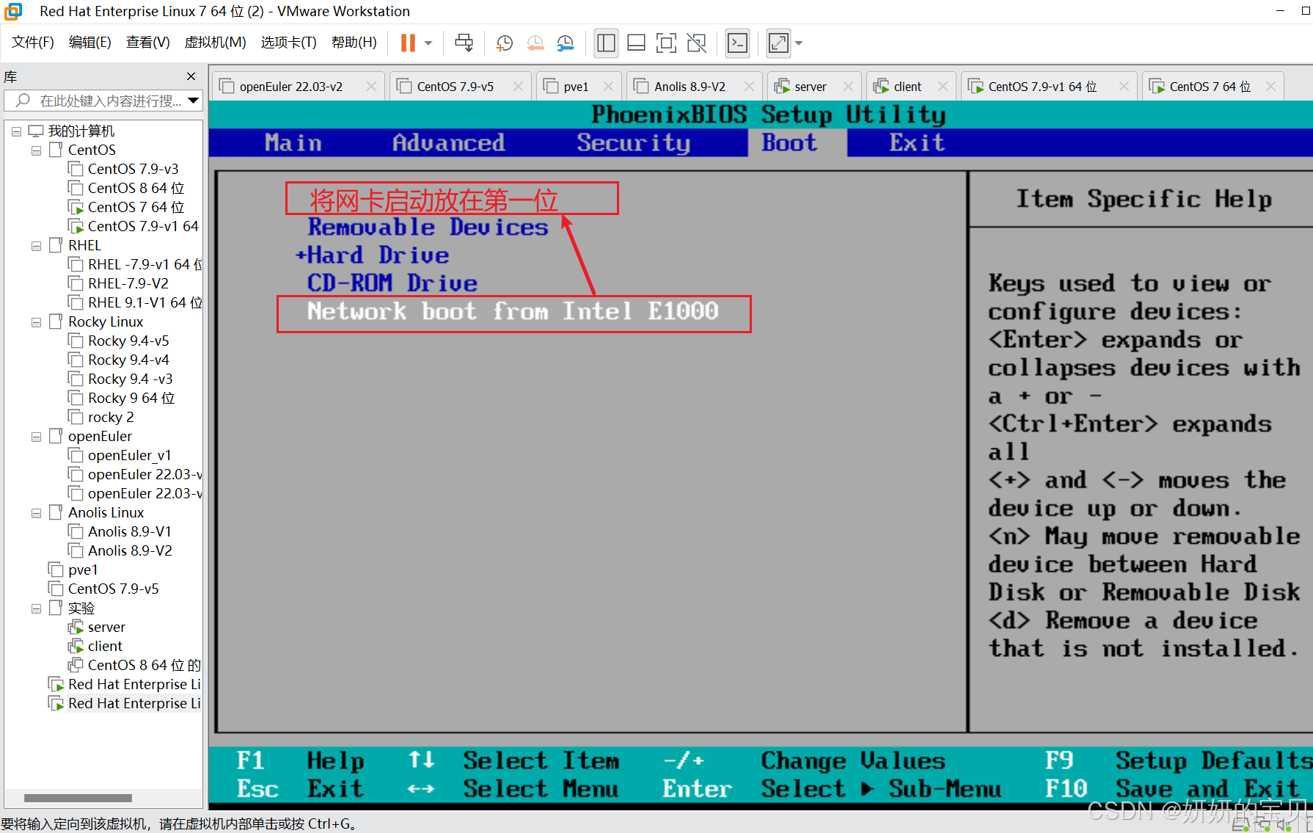Select the BIOS Advanced menu

pos(448,142)
